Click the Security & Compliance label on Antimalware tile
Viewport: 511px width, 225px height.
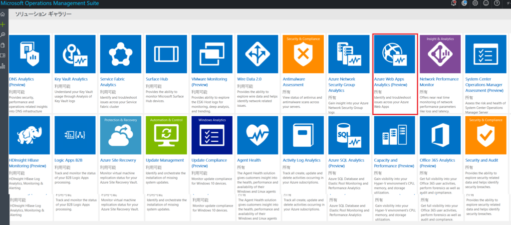[x=303, y=39]
